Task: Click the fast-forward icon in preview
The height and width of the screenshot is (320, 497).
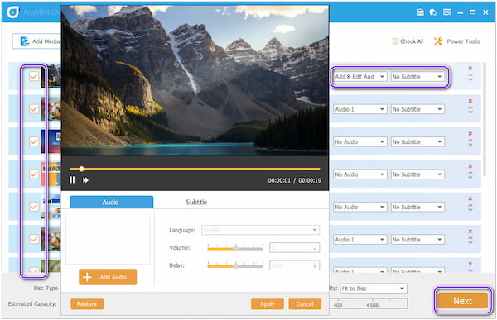Action: (x=85, y=180)
